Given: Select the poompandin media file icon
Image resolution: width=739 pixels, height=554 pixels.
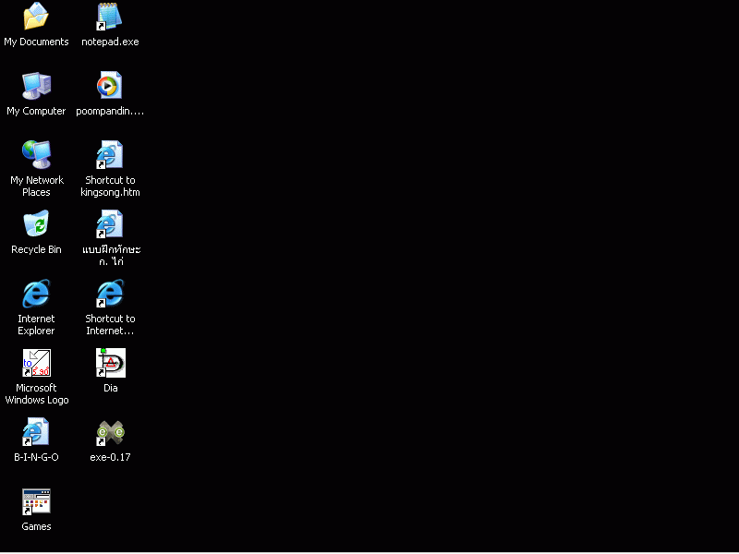Looking at the screenshot, I should pyautogui.click(x=110, y=86).
